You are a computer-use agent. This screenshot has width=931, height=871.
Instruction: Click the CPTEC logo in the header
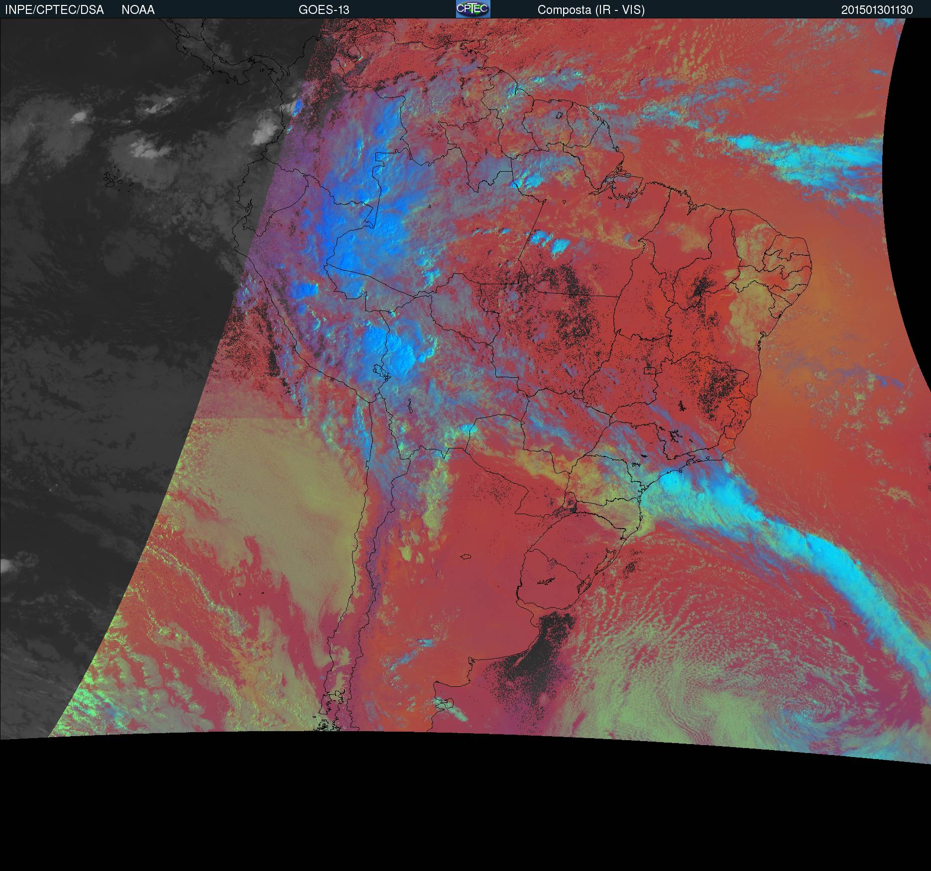[x=473, y=9]
